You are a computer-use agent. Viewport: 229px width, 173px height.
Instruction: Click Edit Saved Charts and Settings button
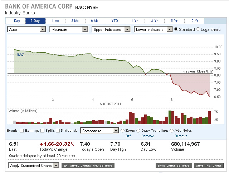pyautogui.click(x=88, y=165)
